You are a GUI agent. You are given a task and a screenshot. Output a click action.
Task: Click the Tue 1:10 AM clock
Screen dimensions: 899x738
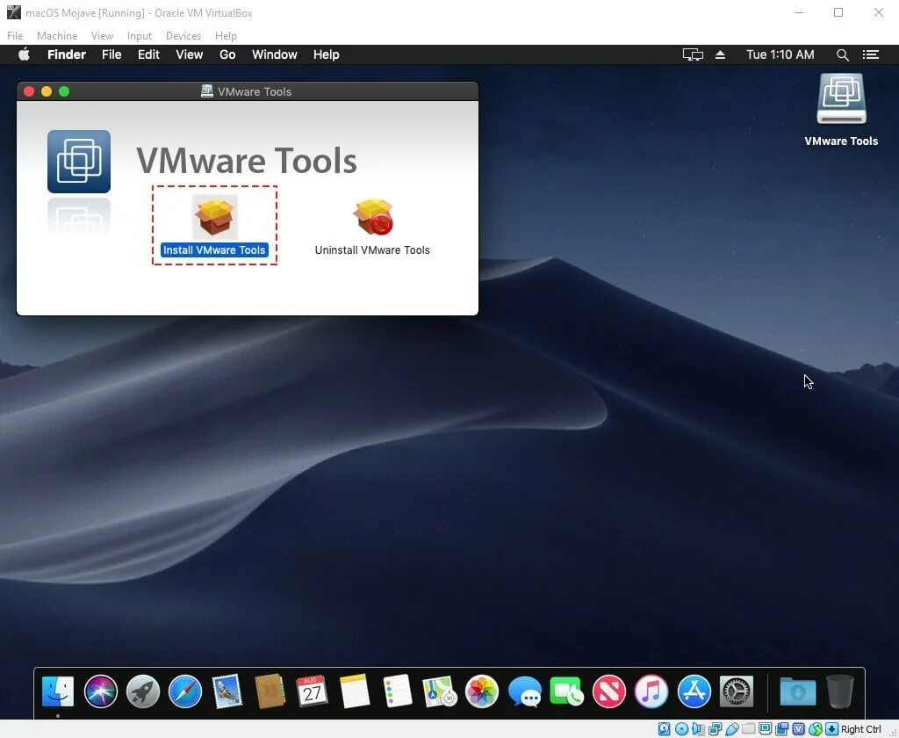pos(780,54)
